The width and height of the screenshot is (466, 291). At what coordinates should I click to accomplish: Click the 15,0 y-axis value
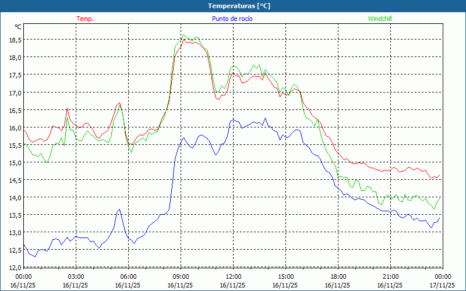(x=15, y=162)
